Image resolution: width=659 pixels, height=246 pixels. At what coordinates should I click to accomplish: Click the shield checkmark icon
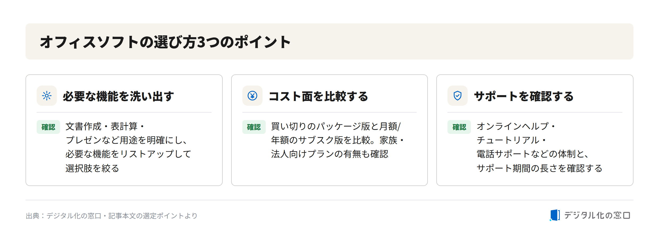457,96
